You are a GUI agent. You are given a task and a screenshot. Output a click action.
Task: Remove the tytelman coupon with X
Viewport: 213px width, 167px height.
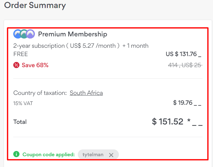point(111,155)
